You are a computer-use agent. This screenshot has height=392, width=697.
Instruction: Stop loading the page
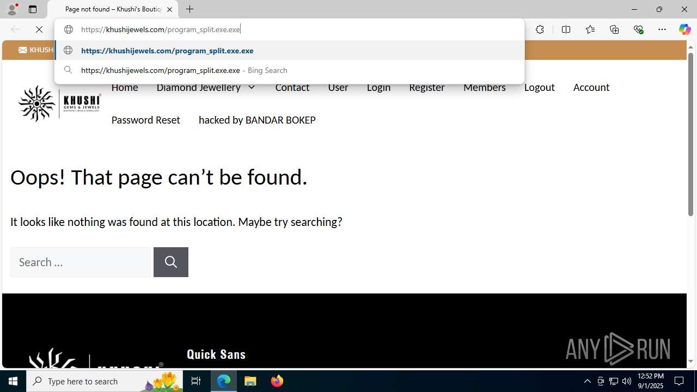[x=39, y=29]
